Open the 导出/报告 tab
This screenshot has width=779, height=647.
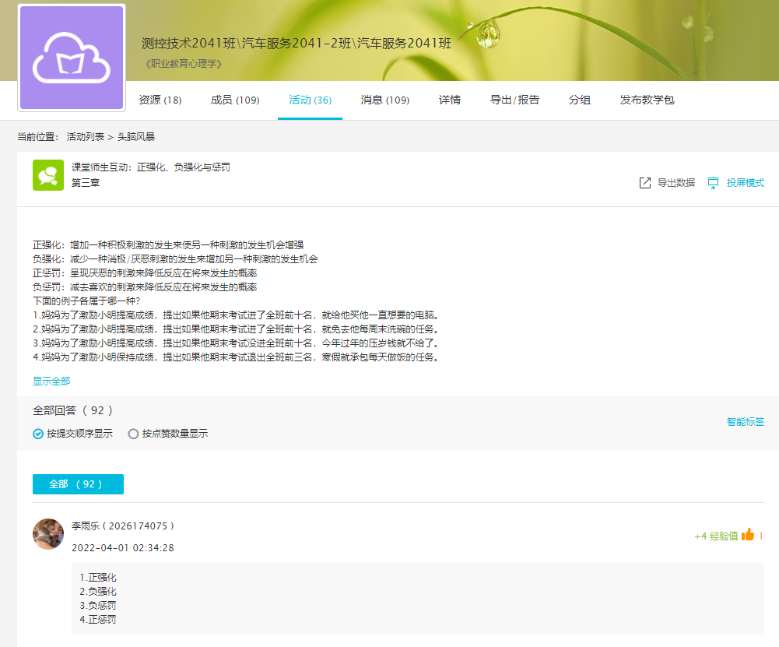[514, 100]
